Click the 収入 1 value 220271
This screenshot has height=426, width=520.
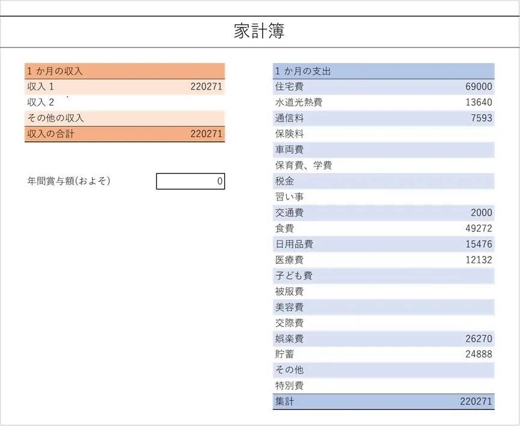point(206,87)
